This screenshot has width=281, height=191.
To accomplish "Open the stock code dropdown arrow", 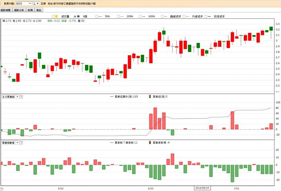I will click(30, 3).
